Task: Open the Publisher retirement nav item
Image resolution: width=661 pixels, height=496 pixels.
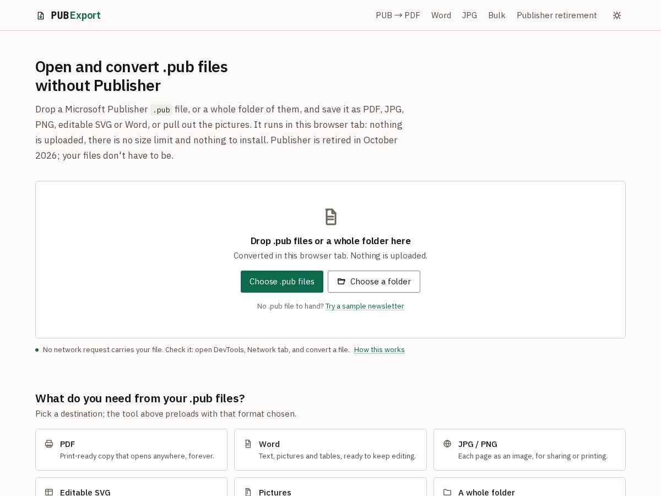Action: coord(556,15)
